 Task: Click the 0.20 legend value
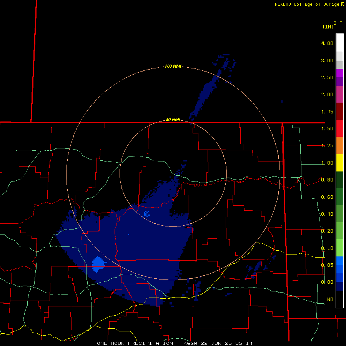pyautogui.click(x=327, y=231)
